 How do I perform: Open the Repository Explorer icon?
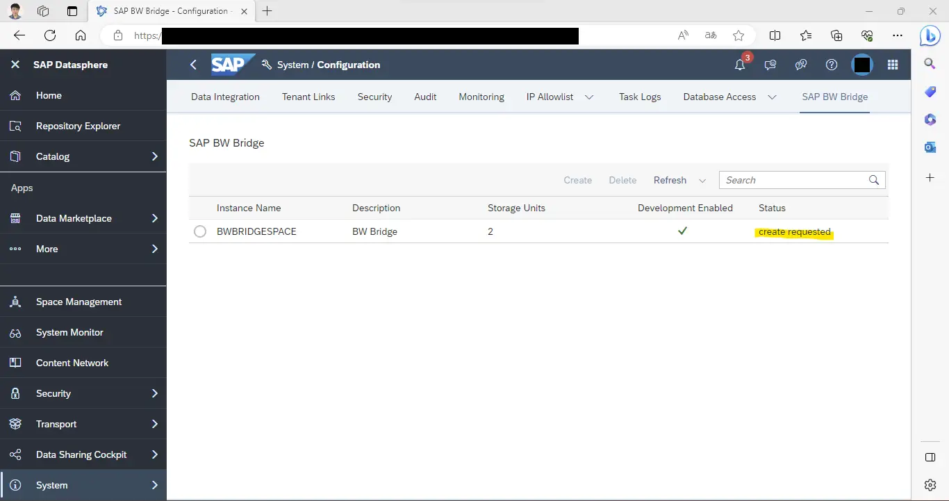[x=15, y=126]
